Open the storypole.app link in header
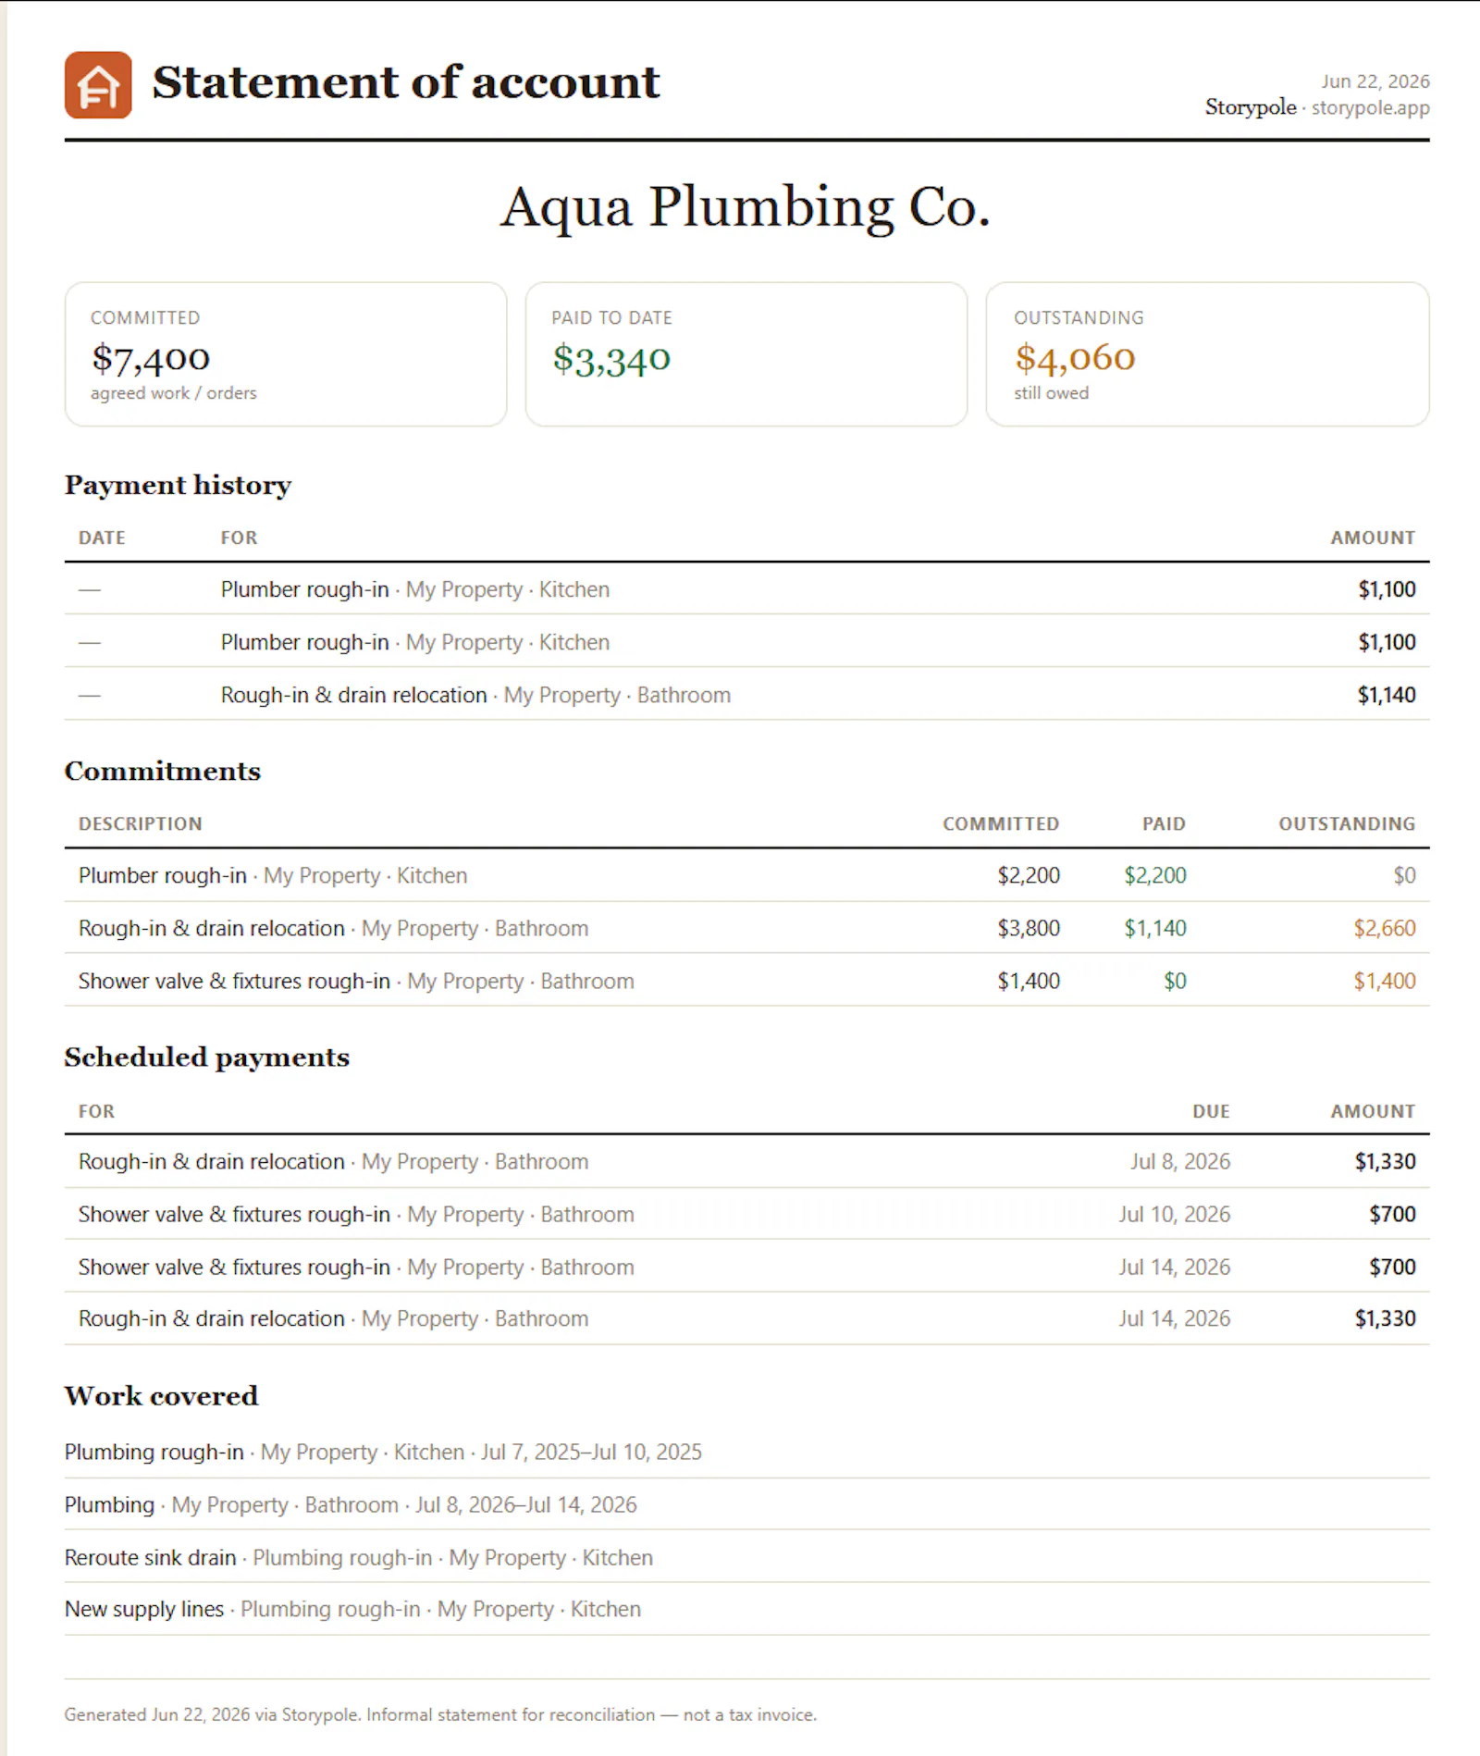Screen dimensions: 1480x1756 1370,107
